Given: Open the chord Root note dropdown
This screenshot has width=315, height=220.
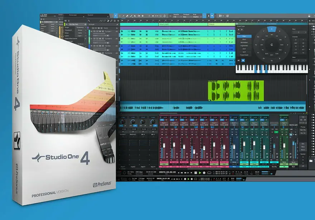Looking at the screenshot, I should pos(299,32).
